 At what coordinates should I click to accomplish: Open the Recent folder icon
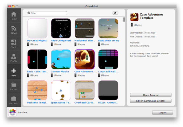(x=14, y=85)
